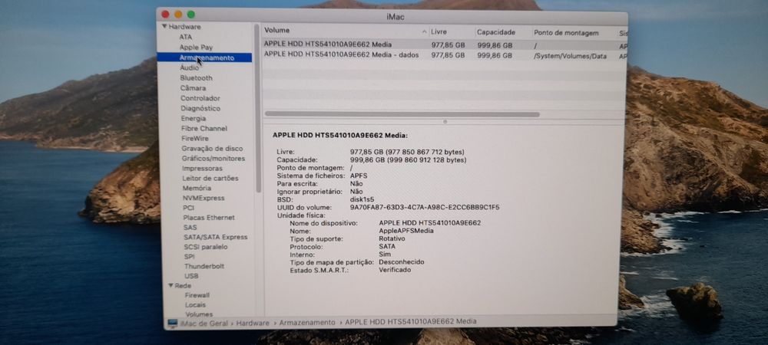Open the Memória entry
This screenshot has height=345, width=768.
click(x=197, y=188)
